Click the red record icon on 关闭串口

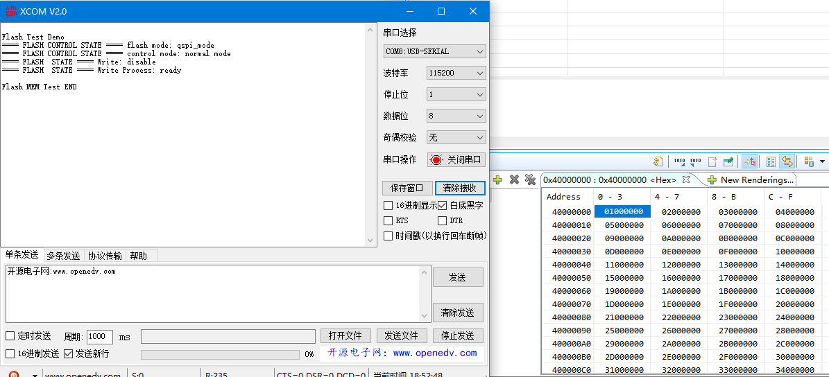tap(436, 160)
